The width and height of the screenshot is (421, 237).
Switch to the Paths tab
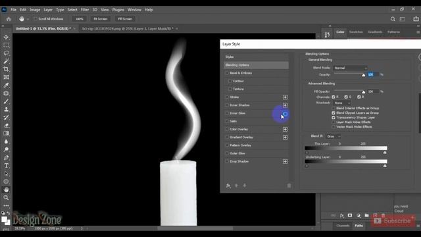point(359,226)
